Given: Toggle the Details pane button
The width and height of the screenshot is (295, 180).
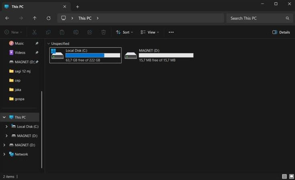Looking at the screenshot, I should coord(281,32).
